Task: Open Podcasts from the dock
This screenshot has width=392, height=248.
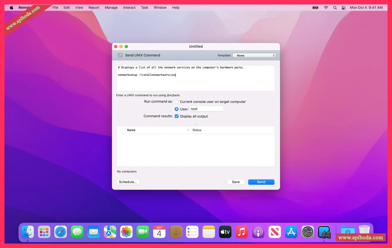Action: click(x=258, y=232)
